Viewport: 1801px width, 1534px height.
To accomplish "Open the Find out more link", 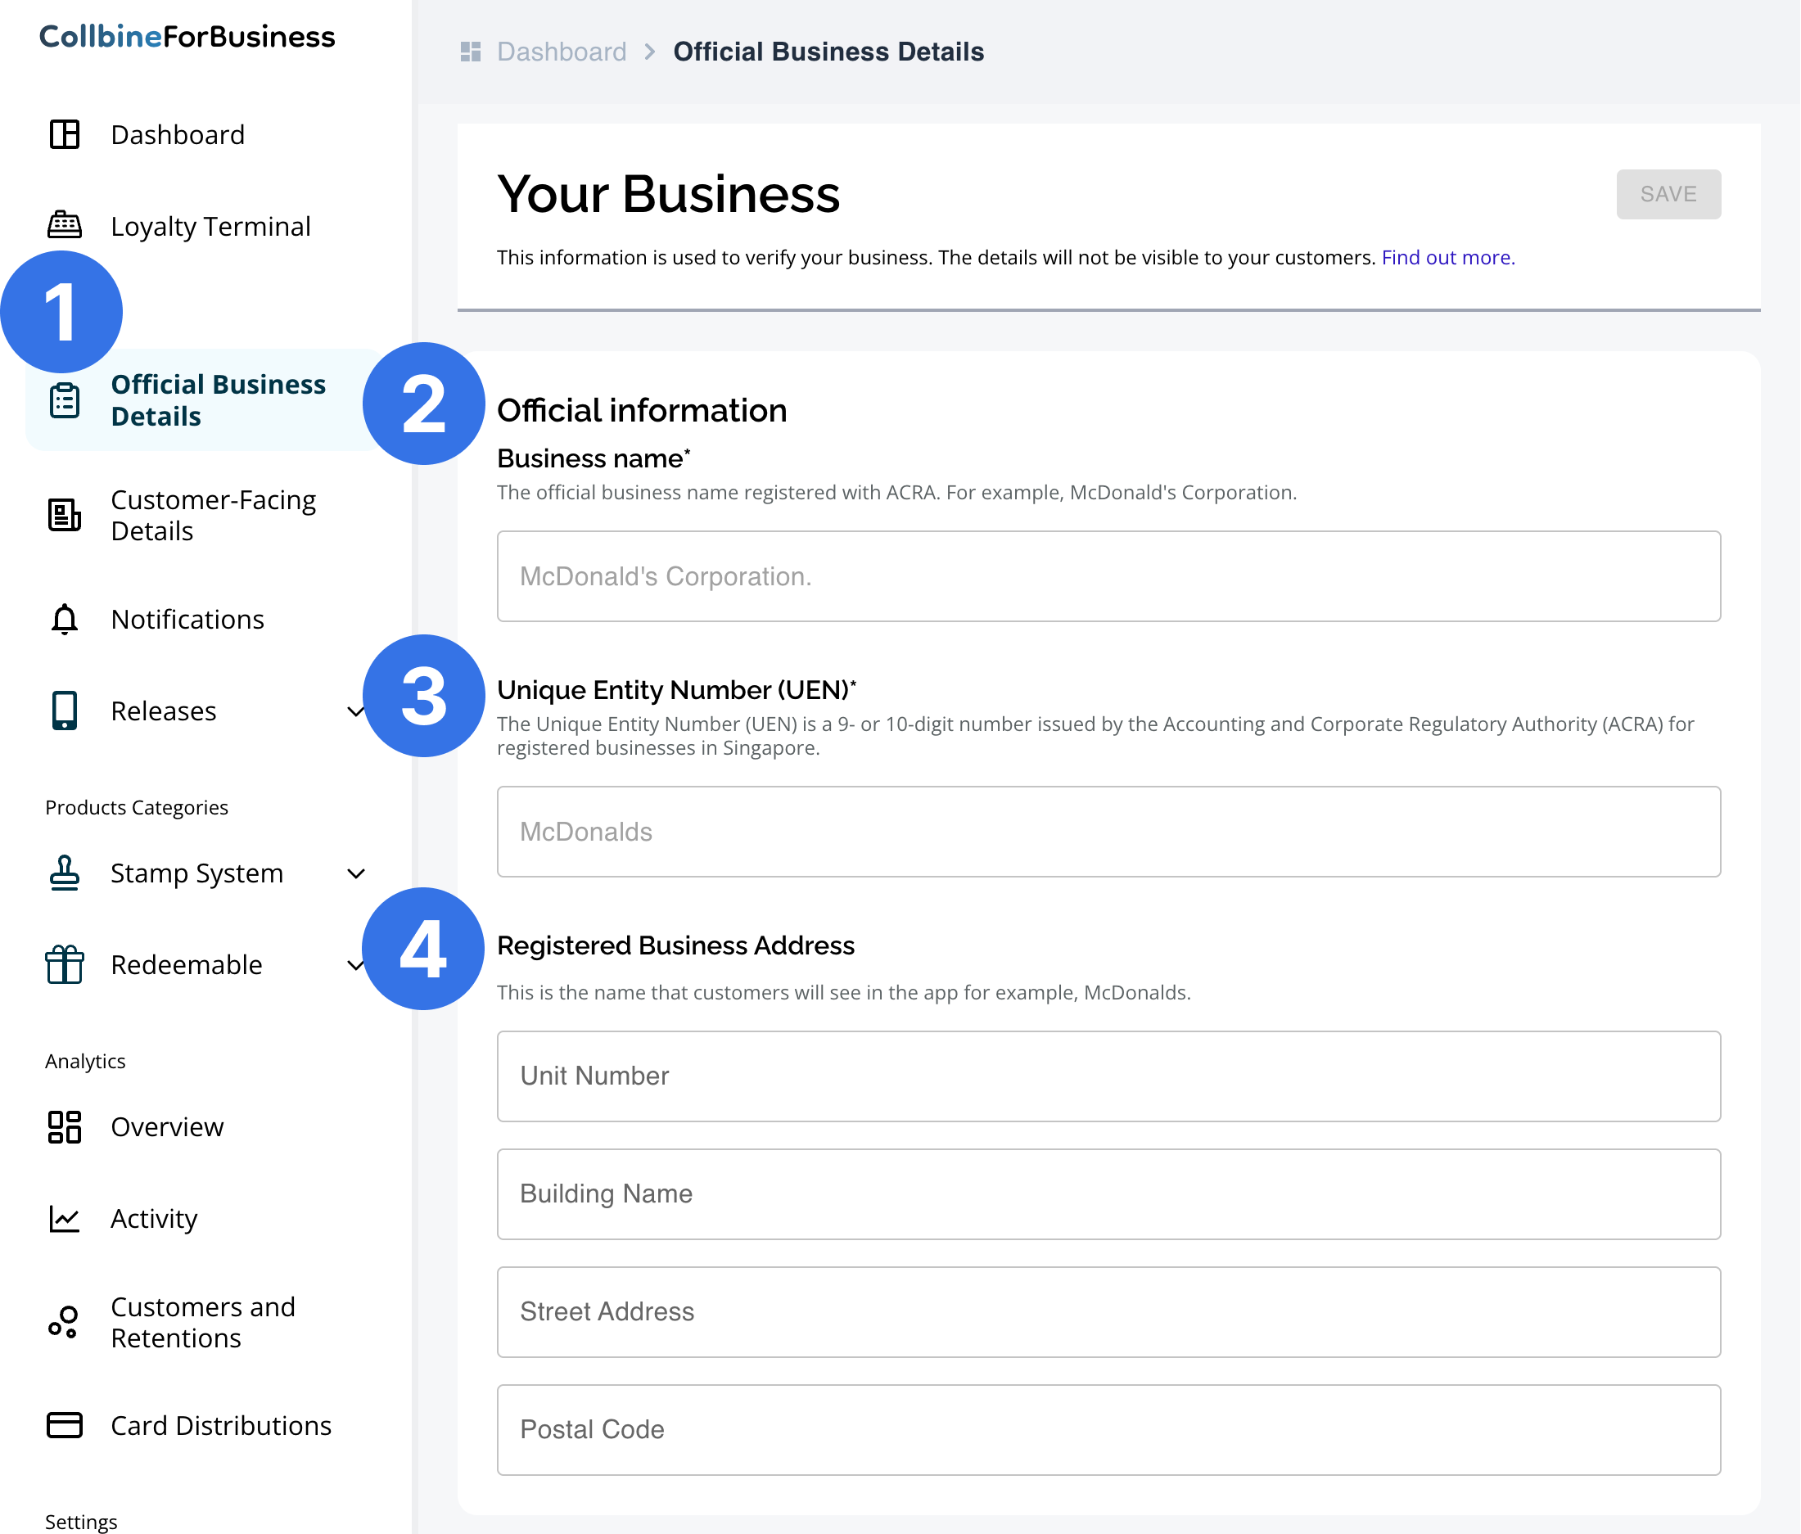I will [x=1447, y=257].
